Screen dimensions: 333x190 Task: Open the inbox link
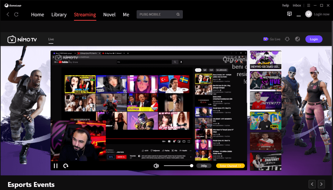click(297, 5)
